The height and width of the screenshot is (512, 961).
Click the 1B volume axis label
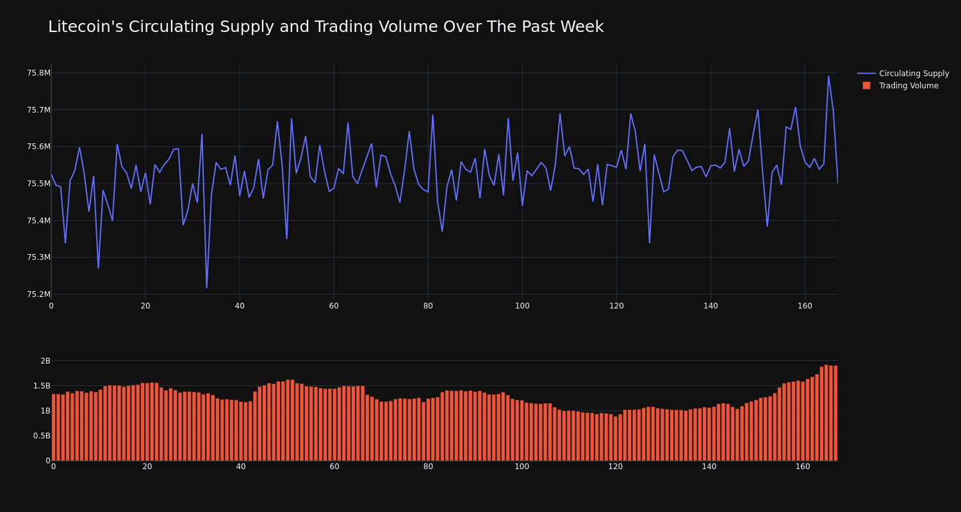tap(45, 411)
